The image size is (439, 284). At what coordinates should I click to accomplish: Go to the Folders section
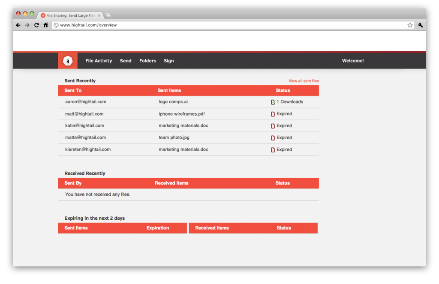pyautogui.click(x=147, y=61)
